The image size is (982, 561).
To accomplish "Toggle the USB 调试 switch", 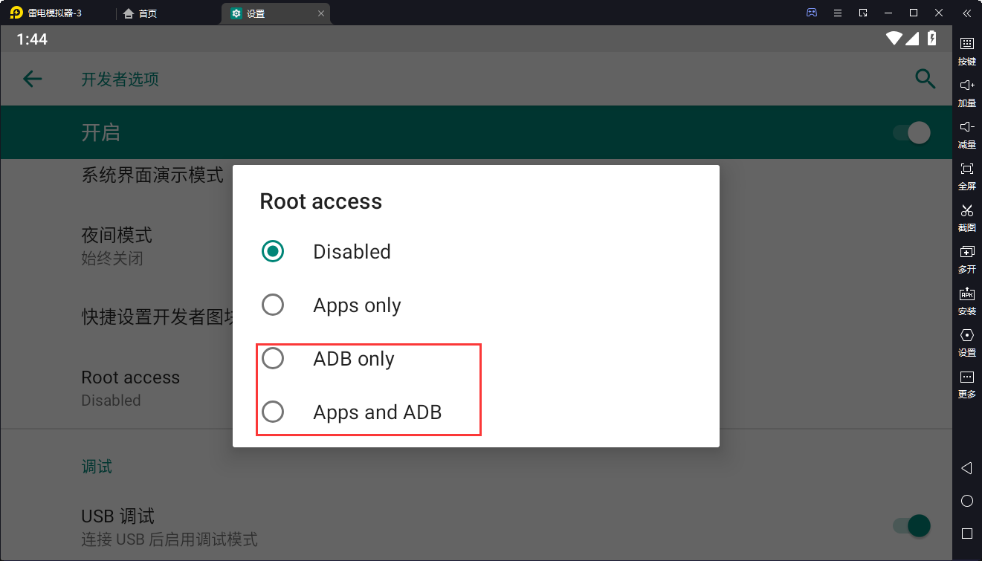I will (911, 526).
